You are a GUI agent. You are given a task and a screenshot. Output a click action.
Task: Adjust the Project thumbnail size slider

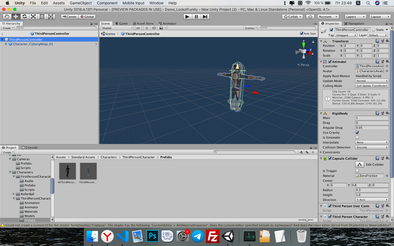(307, 220)
